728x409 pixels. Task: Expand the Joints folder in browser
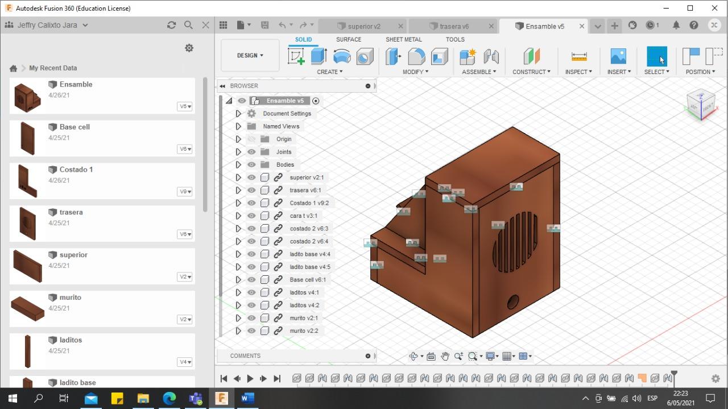tap(238, 152)
